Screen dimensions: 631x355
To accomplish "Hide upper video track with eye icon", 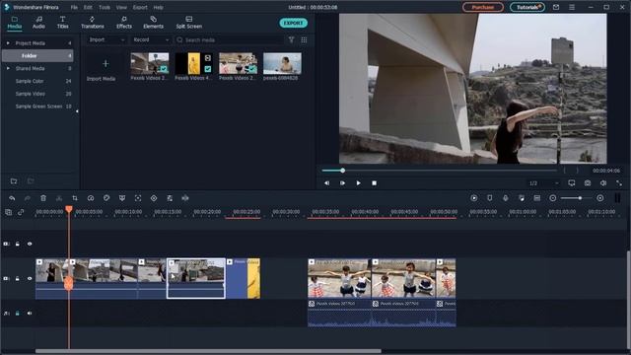I will (x=30, y=244).
